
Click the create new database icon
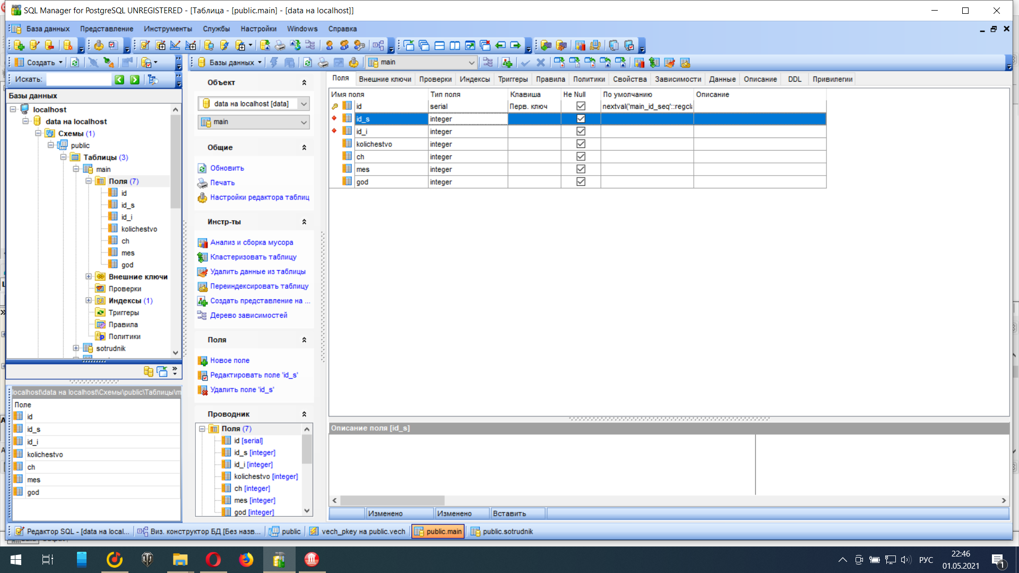19,46
